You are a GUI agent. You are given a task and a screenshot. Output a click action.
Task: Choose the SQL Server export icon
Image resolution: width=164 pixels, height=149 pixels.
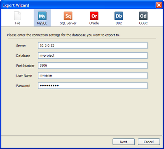tap(68, 16)
